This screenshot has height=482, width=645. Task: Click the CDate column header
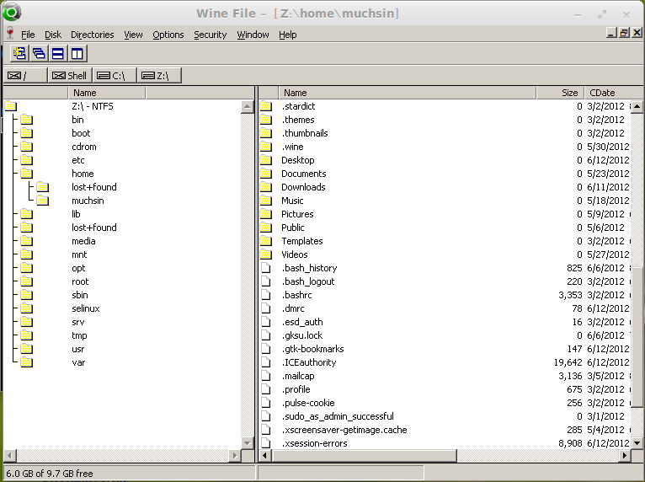tap(614, 93)
